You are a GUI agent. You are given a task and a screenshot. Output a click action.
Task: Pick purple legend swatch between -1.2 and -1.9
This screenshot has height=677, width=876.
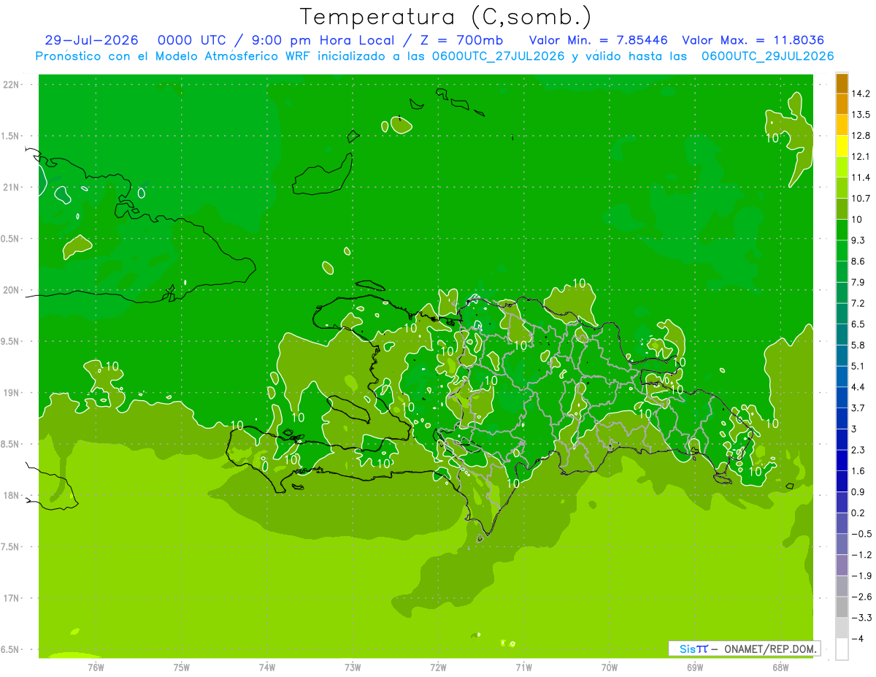tap(842, 565)
